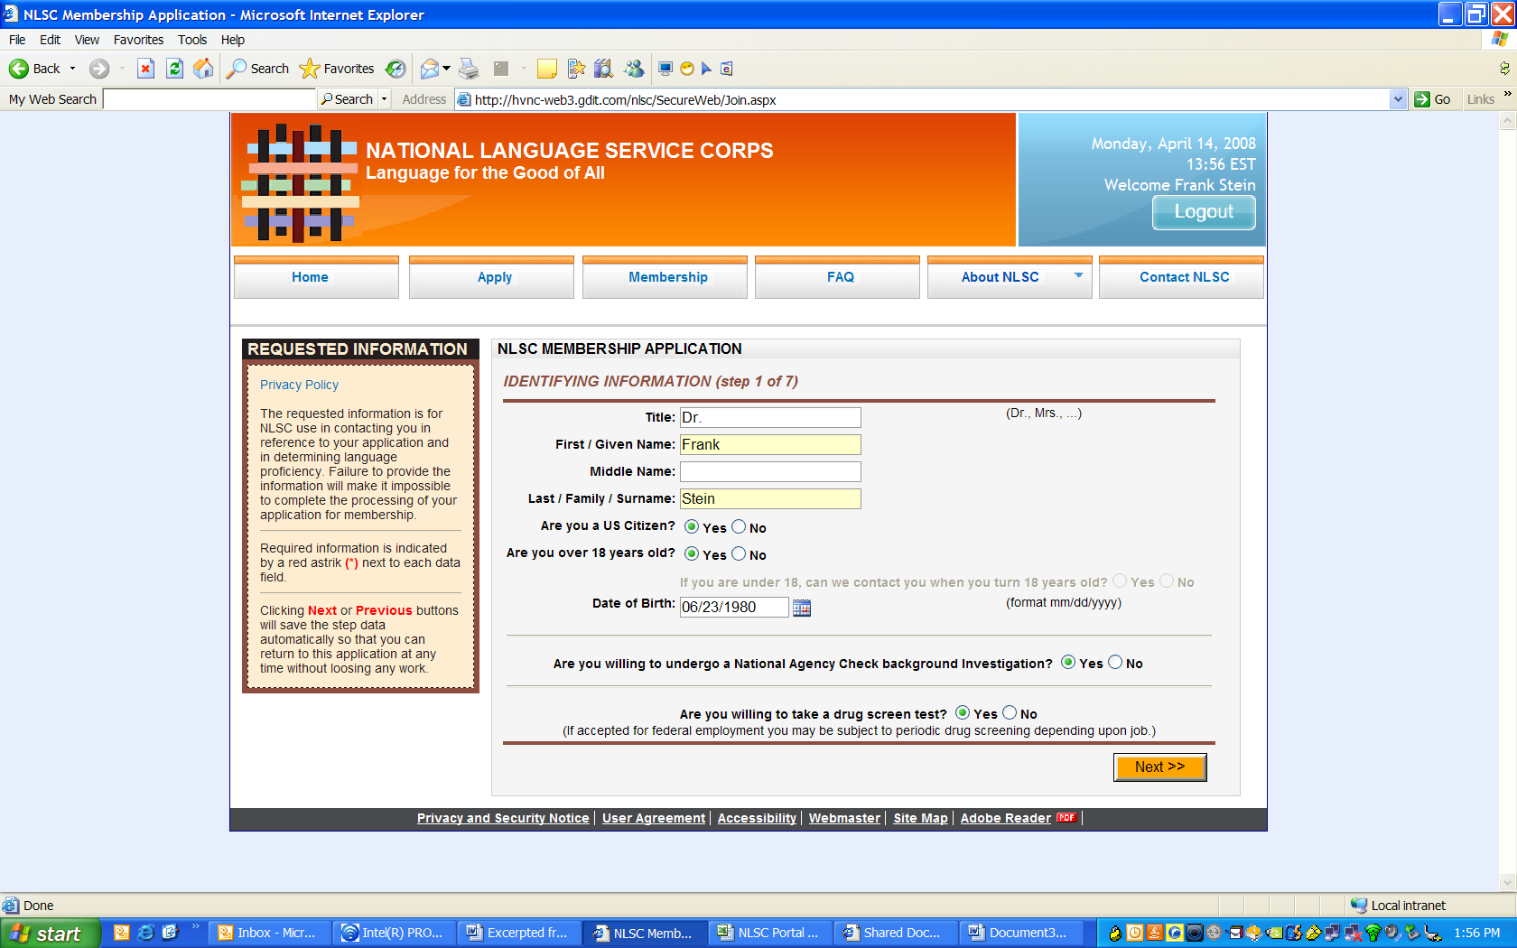Image resolution: width=1517 pixels, height=948 pixels.
Task: Open the File menu
Action: coord(17,40)
